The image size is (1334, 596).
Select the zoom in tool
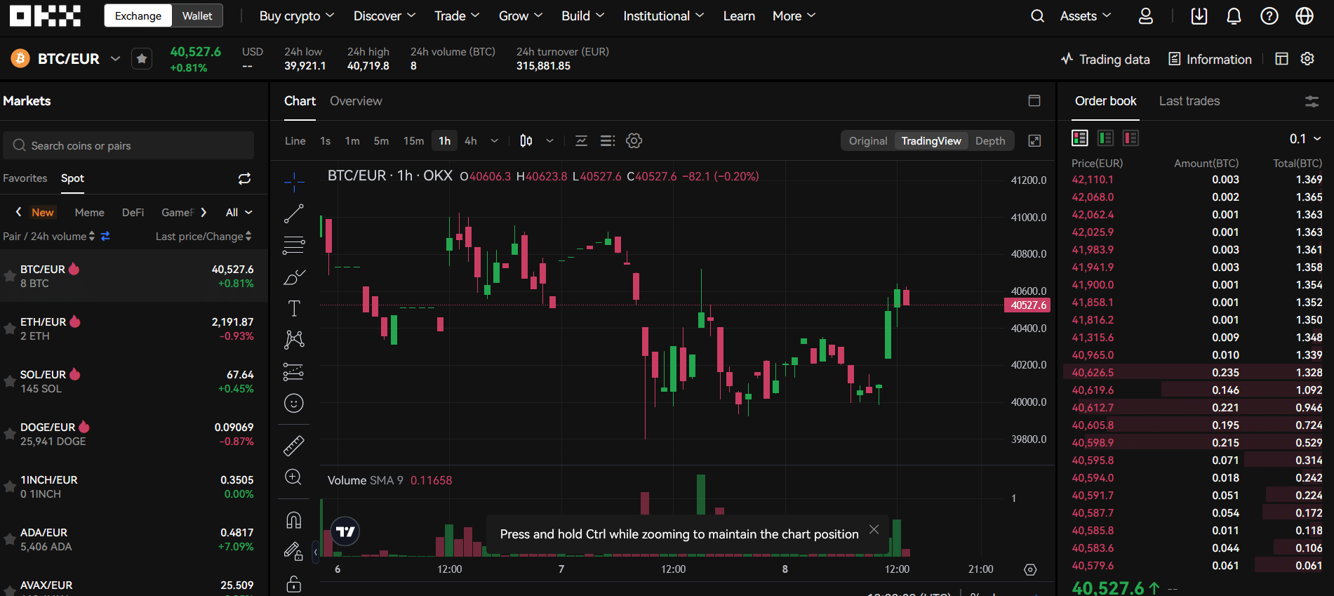tap(294, 477)
